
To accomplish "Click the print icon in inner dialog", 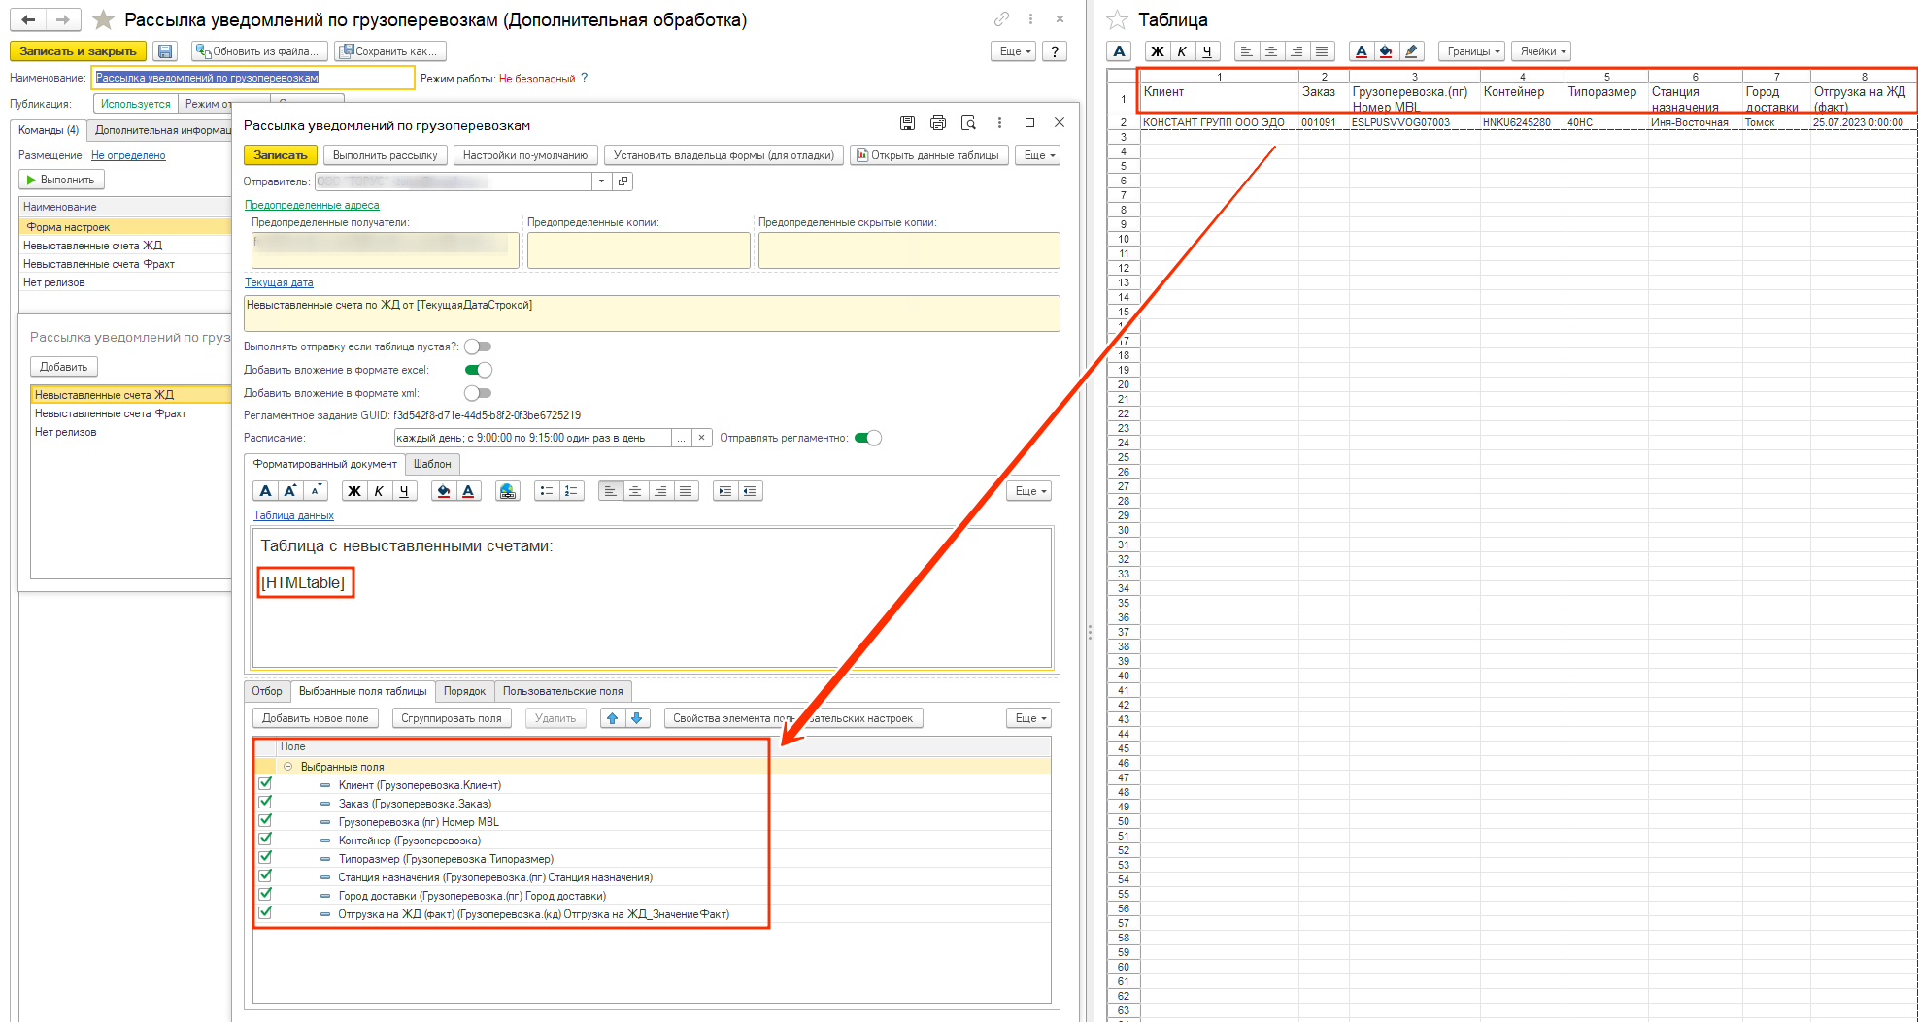I will point(937,123).
